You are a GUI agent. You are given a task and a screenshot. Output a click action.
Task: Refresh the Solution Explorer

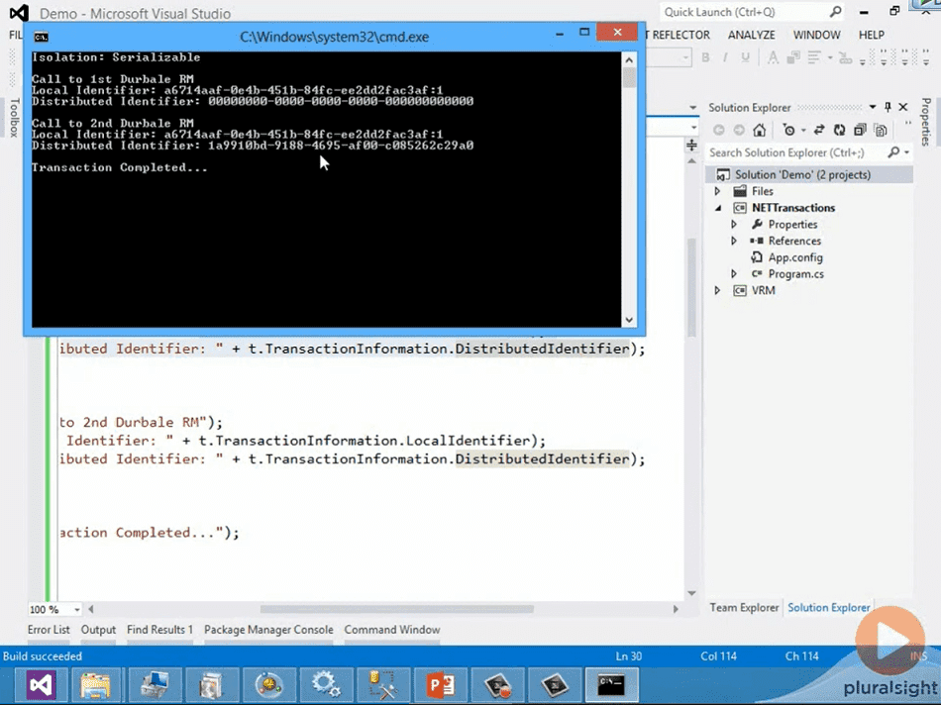840,130
